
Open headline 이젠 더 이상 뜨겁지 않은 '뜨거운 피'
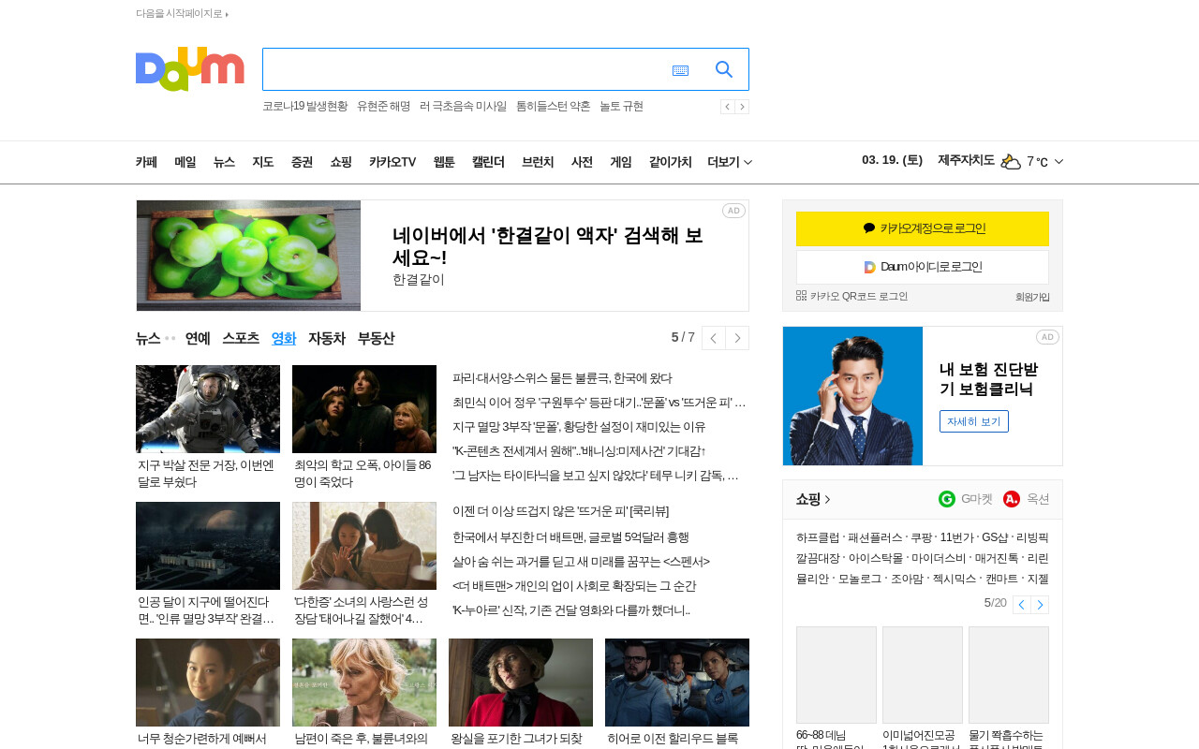(x=560, y=511)
